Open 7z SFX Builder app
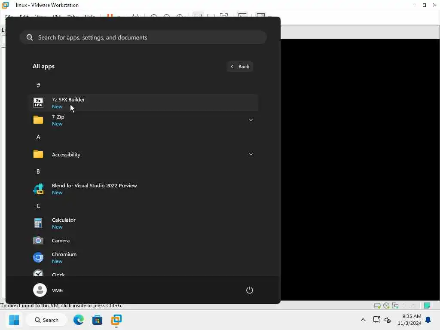440x330 pixels. click(143, 103)
